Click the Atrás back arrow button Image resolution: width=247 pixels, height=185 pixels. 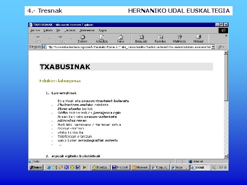38,39
